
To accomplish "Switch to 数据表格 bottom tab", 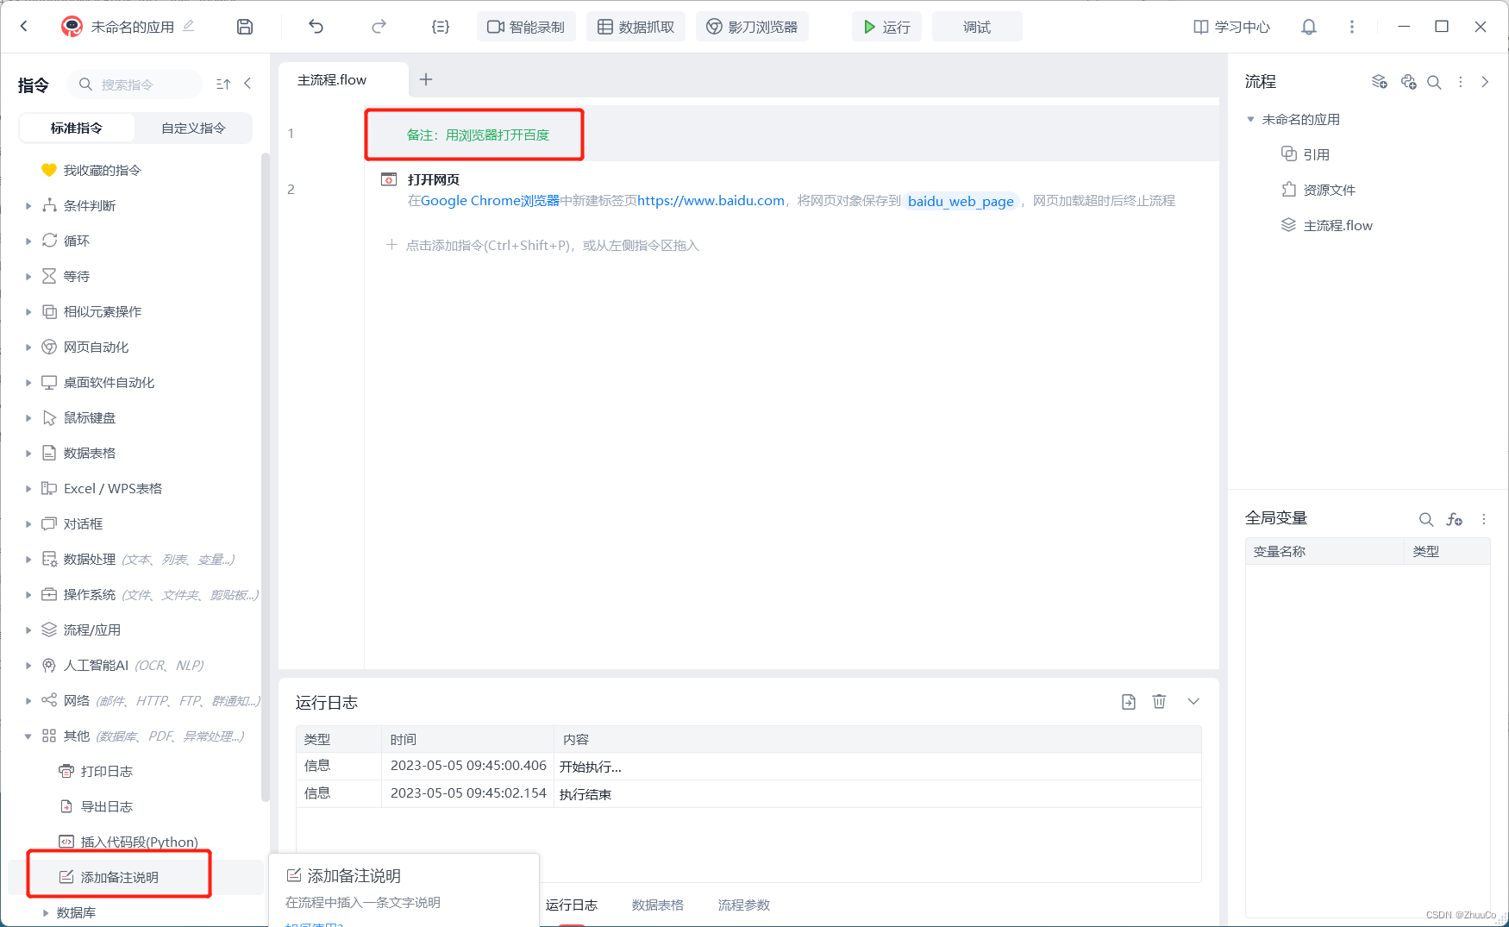I will tap(658, 905).
